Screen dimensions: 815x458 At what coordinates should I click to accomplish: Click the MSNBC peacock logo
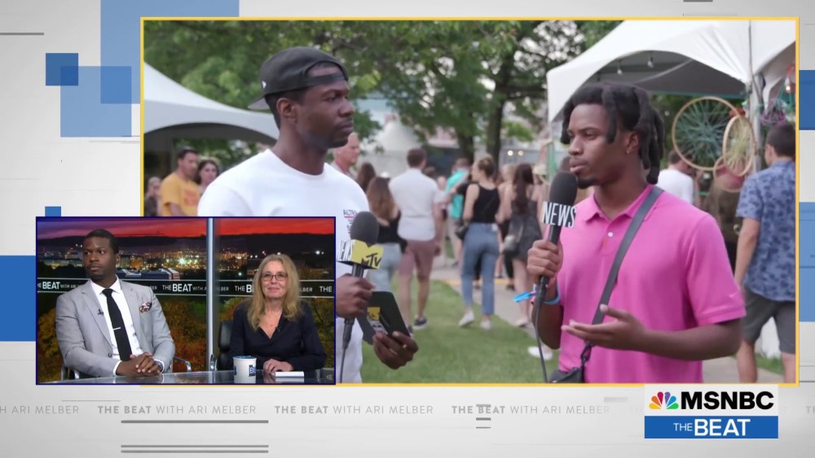(x=663, y=400)
